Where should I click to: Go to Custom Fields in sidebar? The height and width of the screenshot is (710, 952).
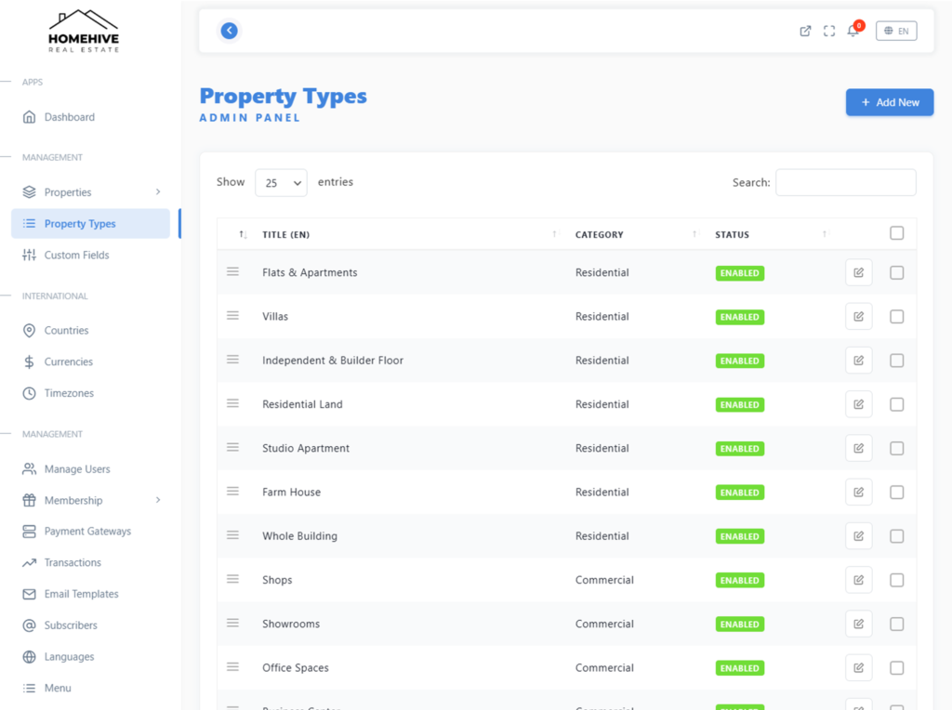coord(76,255)
